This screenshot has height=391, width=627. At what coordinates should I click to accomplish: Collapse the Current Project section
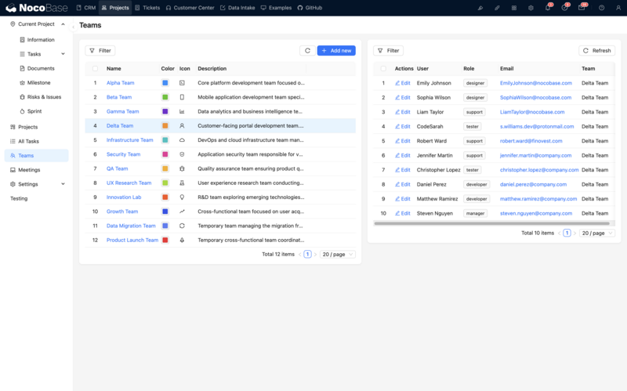click(x=63, y=24)
